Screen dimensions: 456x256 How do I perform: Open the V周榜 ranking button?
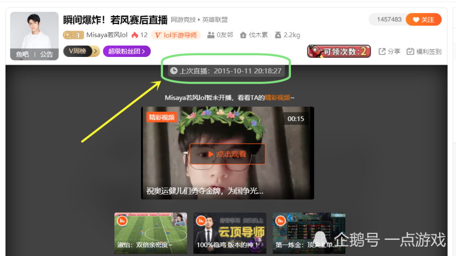point(82,51)
